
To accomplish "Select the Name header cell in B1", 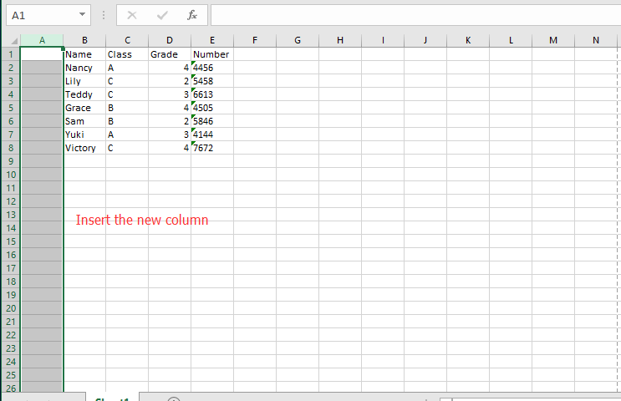I will coord(84,54).
